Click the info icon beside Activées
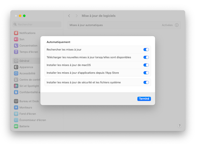The width and height of the screenshot is (198, 144). pyautogui.click(x=177, y=25)
